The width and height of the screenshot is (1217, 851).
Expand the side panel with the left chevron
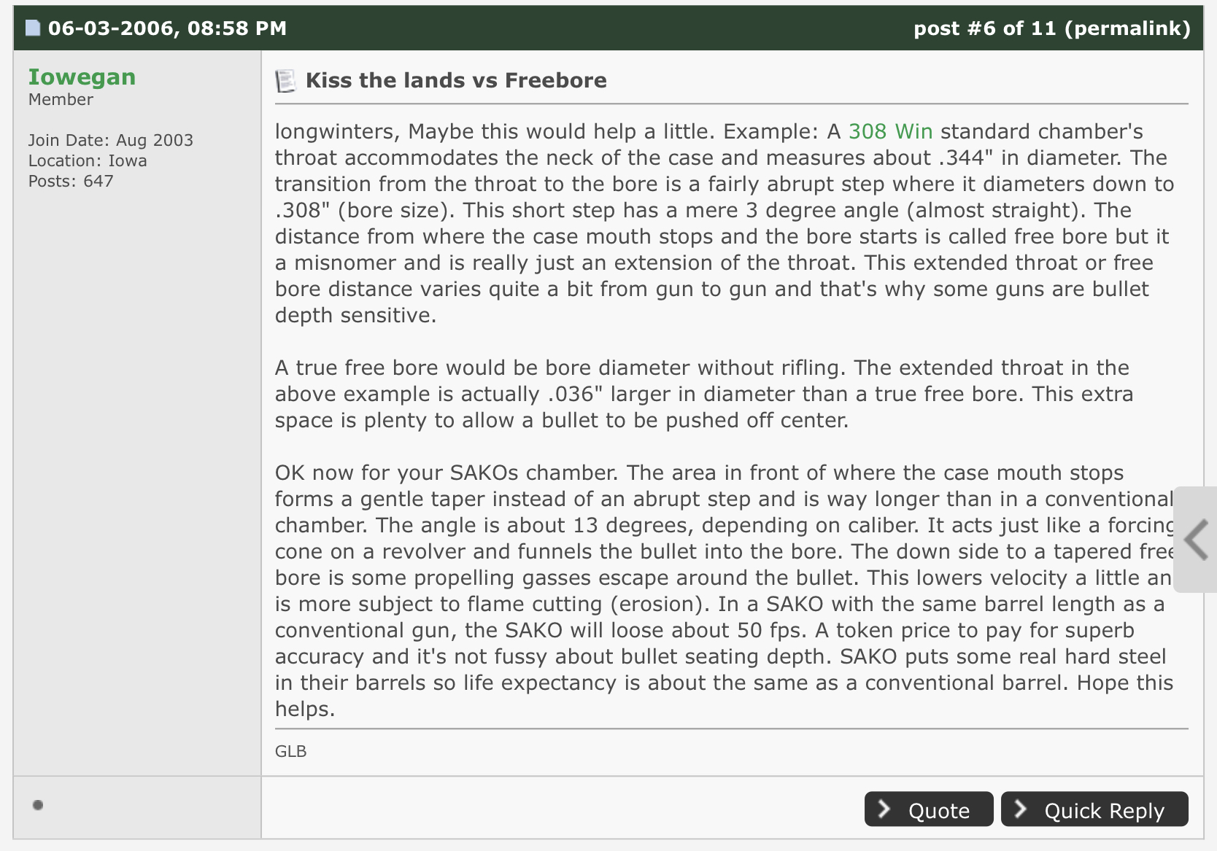click(1196, 540)
